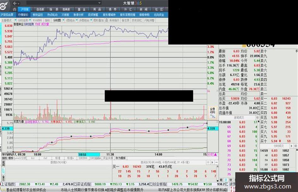Select the 商品 main tab
Viewport: 298px width, 192px height.
coord(97,9)
